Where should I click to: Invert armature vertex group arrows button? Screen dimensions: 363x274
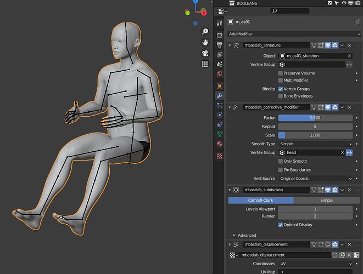(349, 65)
